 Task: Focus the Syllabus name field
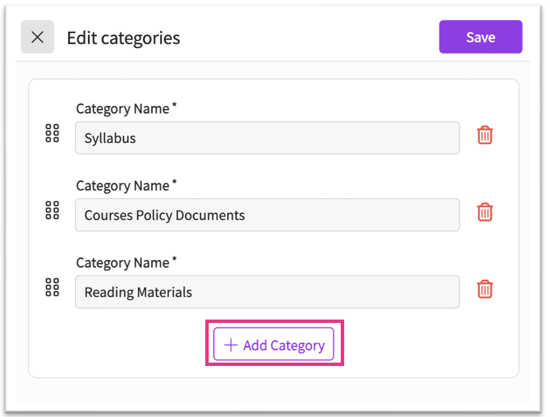pyautogui.click(x=266, y=138)
